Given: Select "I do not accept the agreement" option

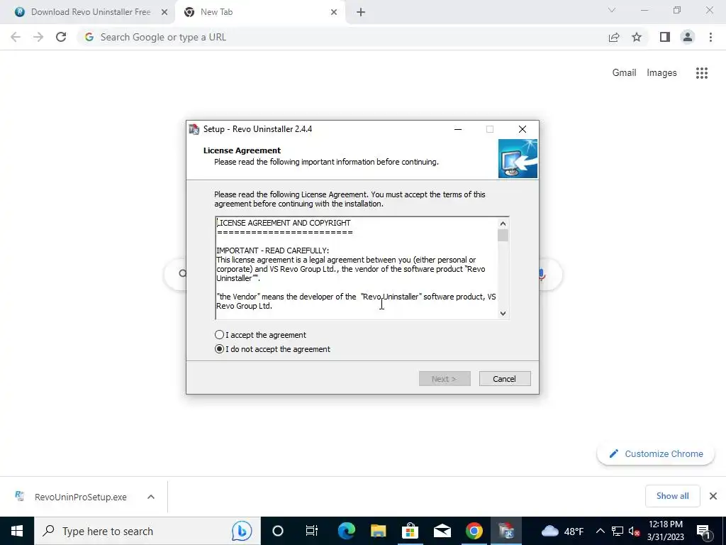Looking at the screenshot, I should click(219, 349).
